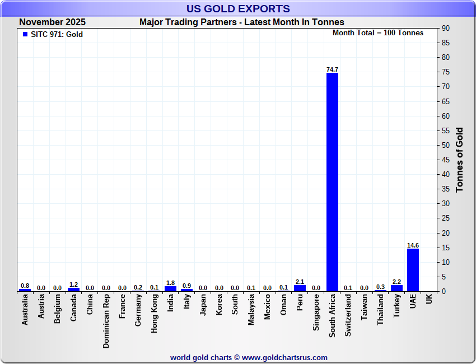Click the Tonnes of Gold axis title
Screen dimensions: 476x364
[x=459, y=160]
